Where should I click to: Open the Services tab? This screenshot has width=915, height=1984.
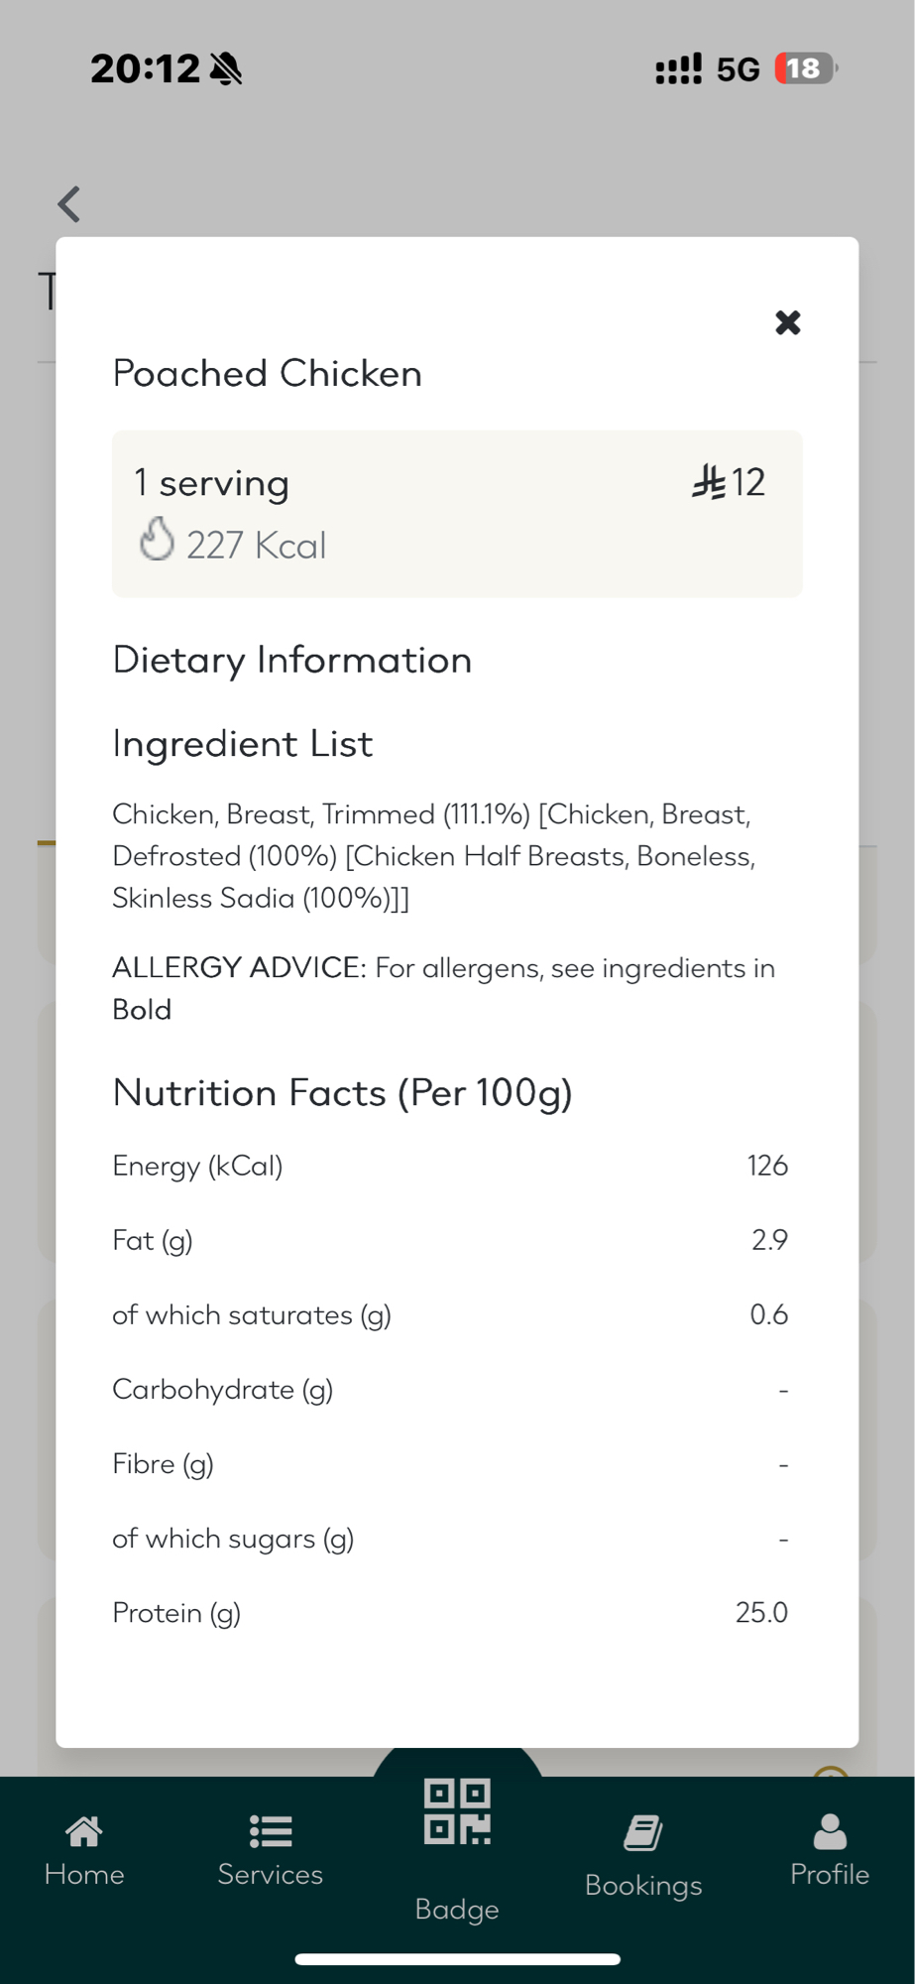tap(270, 1850)
